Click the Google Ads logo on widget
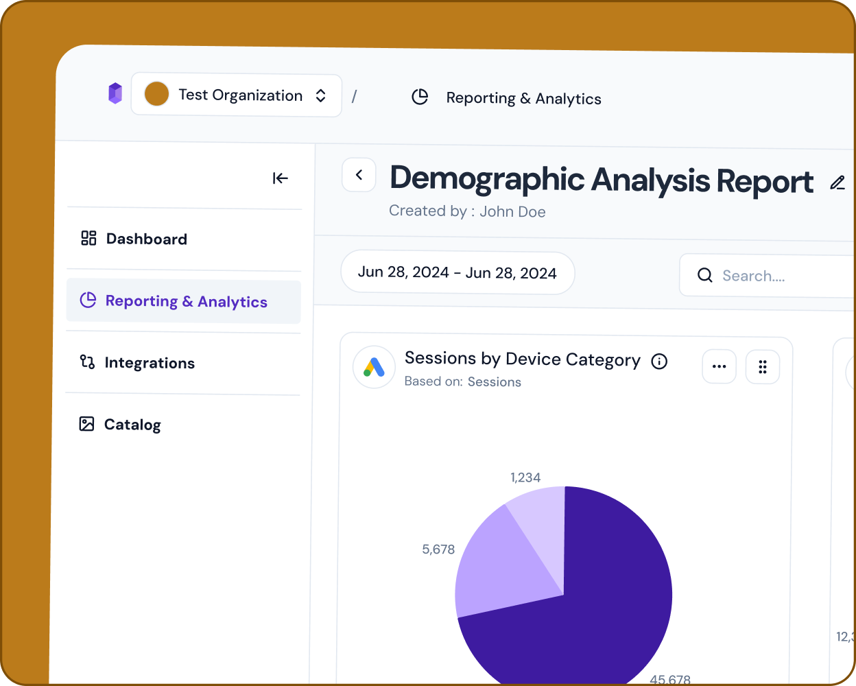The image size is (856, 686). click(x=374, y=367)
